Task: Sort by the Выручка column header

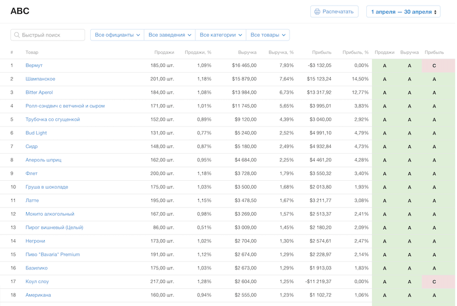Action: [x=247, y=52]
